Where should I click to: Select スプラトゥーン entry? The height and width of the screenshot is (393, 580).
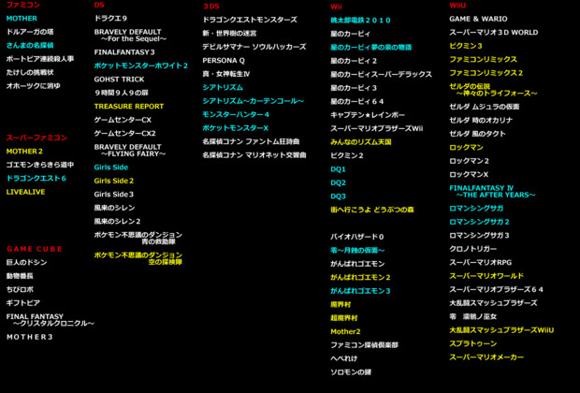(473, 343)
